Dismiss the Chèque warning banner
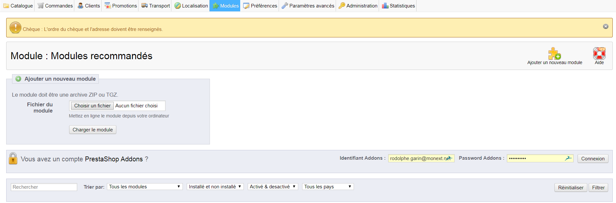616x203 pixels. click(606, 26)
